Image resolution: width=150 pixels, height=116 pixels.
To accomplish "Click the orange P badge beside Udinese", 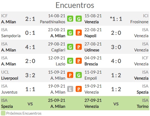I will click(x=79, y=47).
